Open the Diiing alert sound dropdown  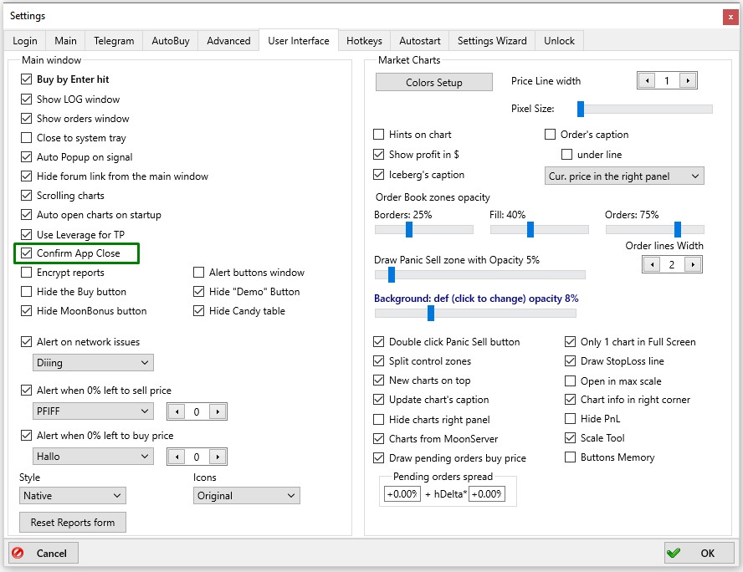(x=93, y=363)
